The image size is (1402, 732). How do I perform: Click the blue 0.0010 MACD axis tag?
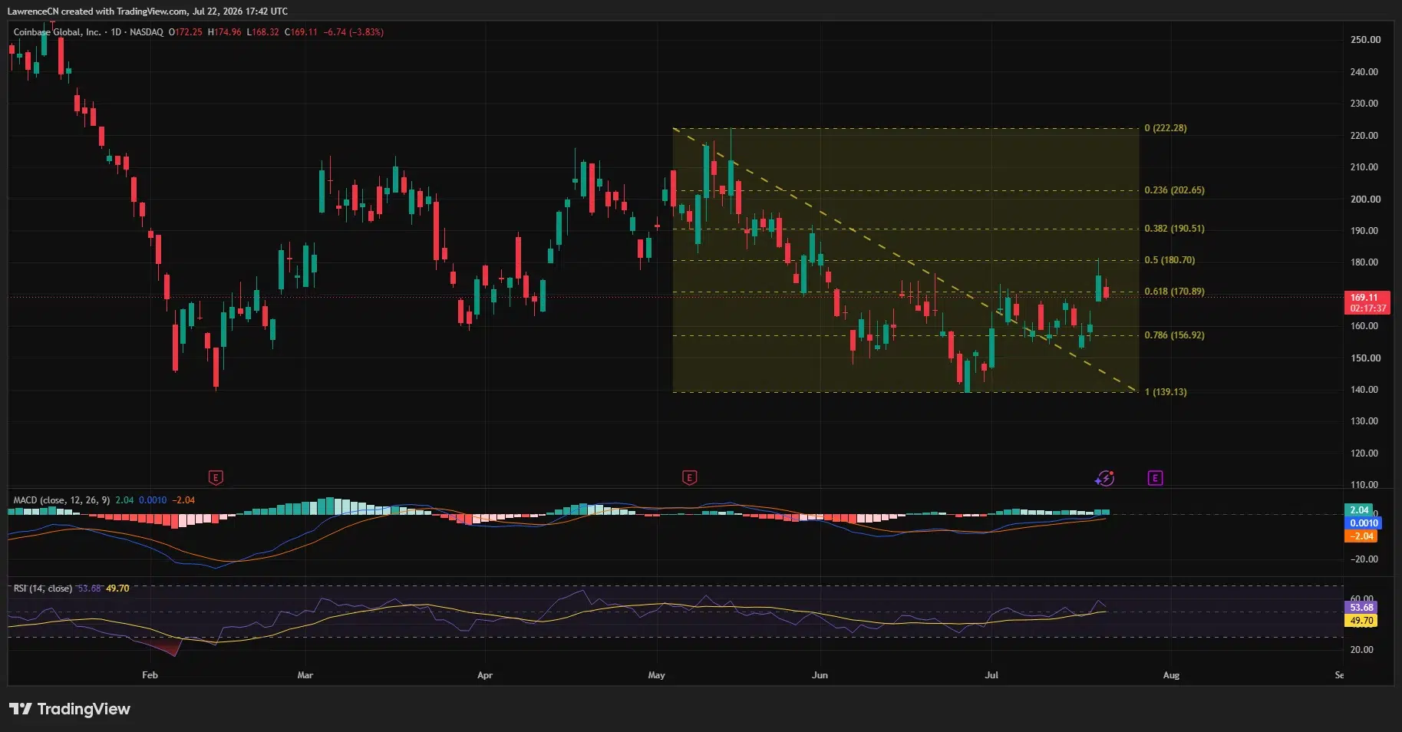(1364, 523)
